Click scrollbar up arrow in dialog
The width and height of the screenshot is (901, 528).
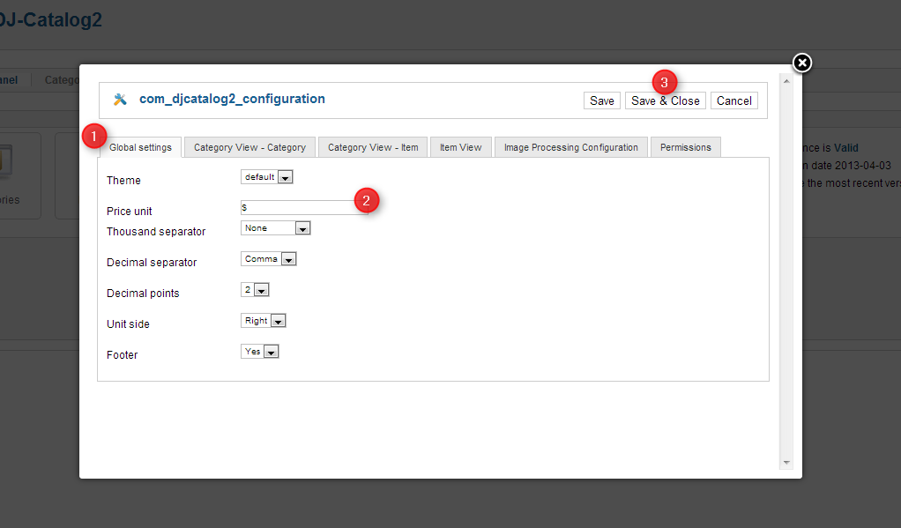[786, 82]
